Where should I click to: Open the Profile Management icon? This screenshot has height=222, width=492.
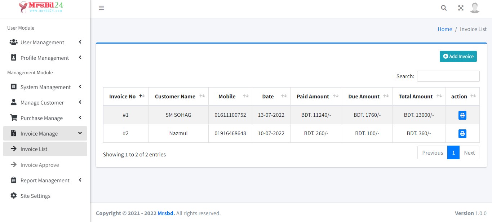(x=13, y=58)
